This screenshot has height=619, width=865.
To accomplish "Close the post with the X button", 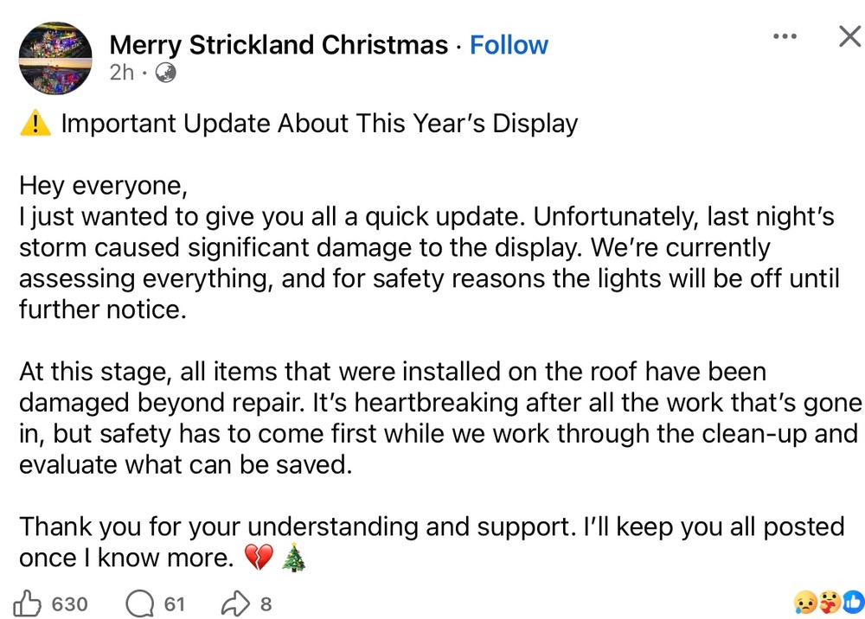I will [849, 36].
